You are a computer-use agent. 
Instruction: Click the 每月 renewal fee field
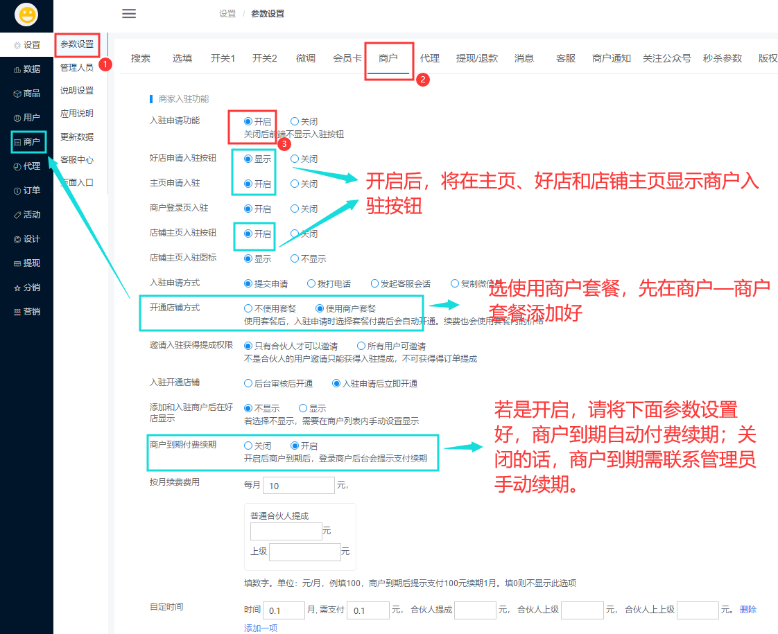coord(299,485)
